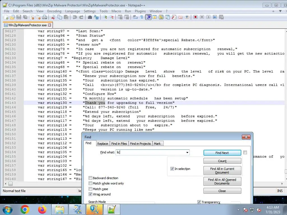This screenshot has width=287, height=215.
Task: Click the Replace toolbar icon
Action: [x=96, y=17]
